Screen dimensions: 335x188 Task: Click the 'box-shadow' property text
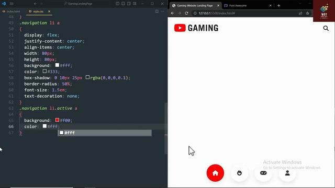37,78
